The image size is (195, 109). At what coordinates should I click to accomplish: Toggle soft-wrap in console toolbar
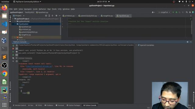[17, 45]
